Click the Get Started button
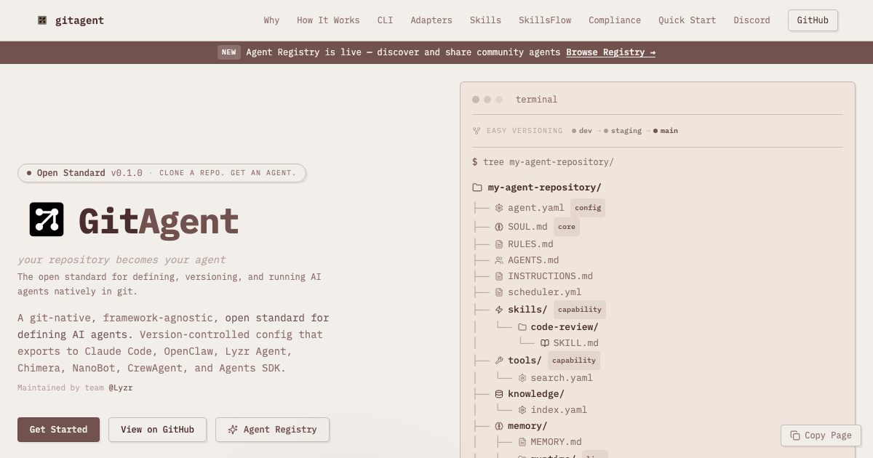873x458 pixels. 58,430
